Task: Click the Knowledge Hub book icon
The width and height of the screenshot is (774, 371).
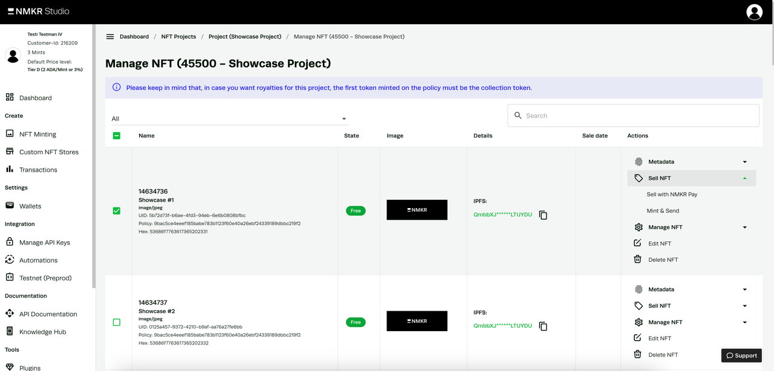Action: (x=10, y=331)
